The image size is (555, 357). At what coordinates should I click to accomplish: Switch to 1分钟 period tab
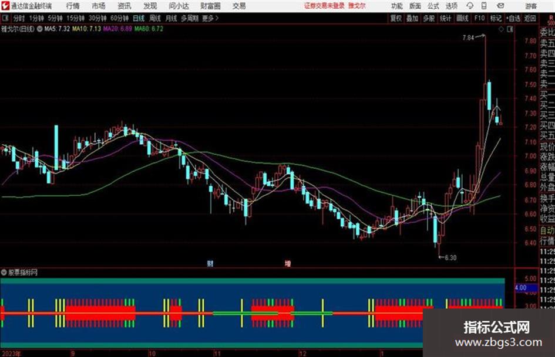(36, 18)
